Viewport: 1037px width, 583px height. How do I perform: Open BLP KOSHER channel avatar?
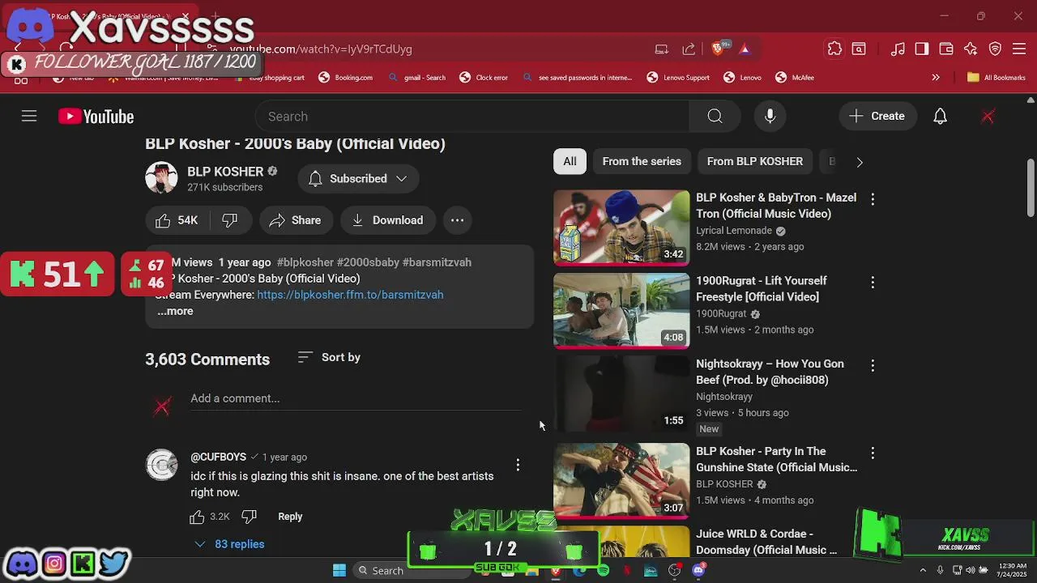tap(161, 178)
